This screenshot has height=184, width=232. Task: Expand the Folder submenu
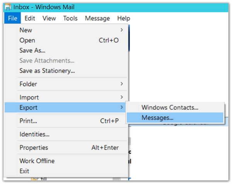[66, 84]
